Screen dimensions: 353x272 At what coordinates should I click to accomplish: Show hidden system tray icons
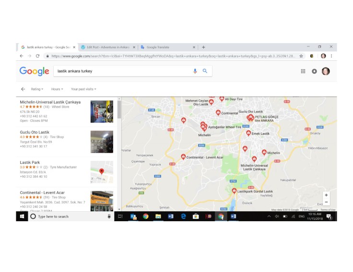coord(269,216)
